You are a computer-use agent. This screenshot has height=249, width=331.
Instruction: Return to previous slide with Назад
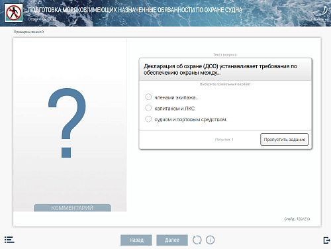(136, 240)
